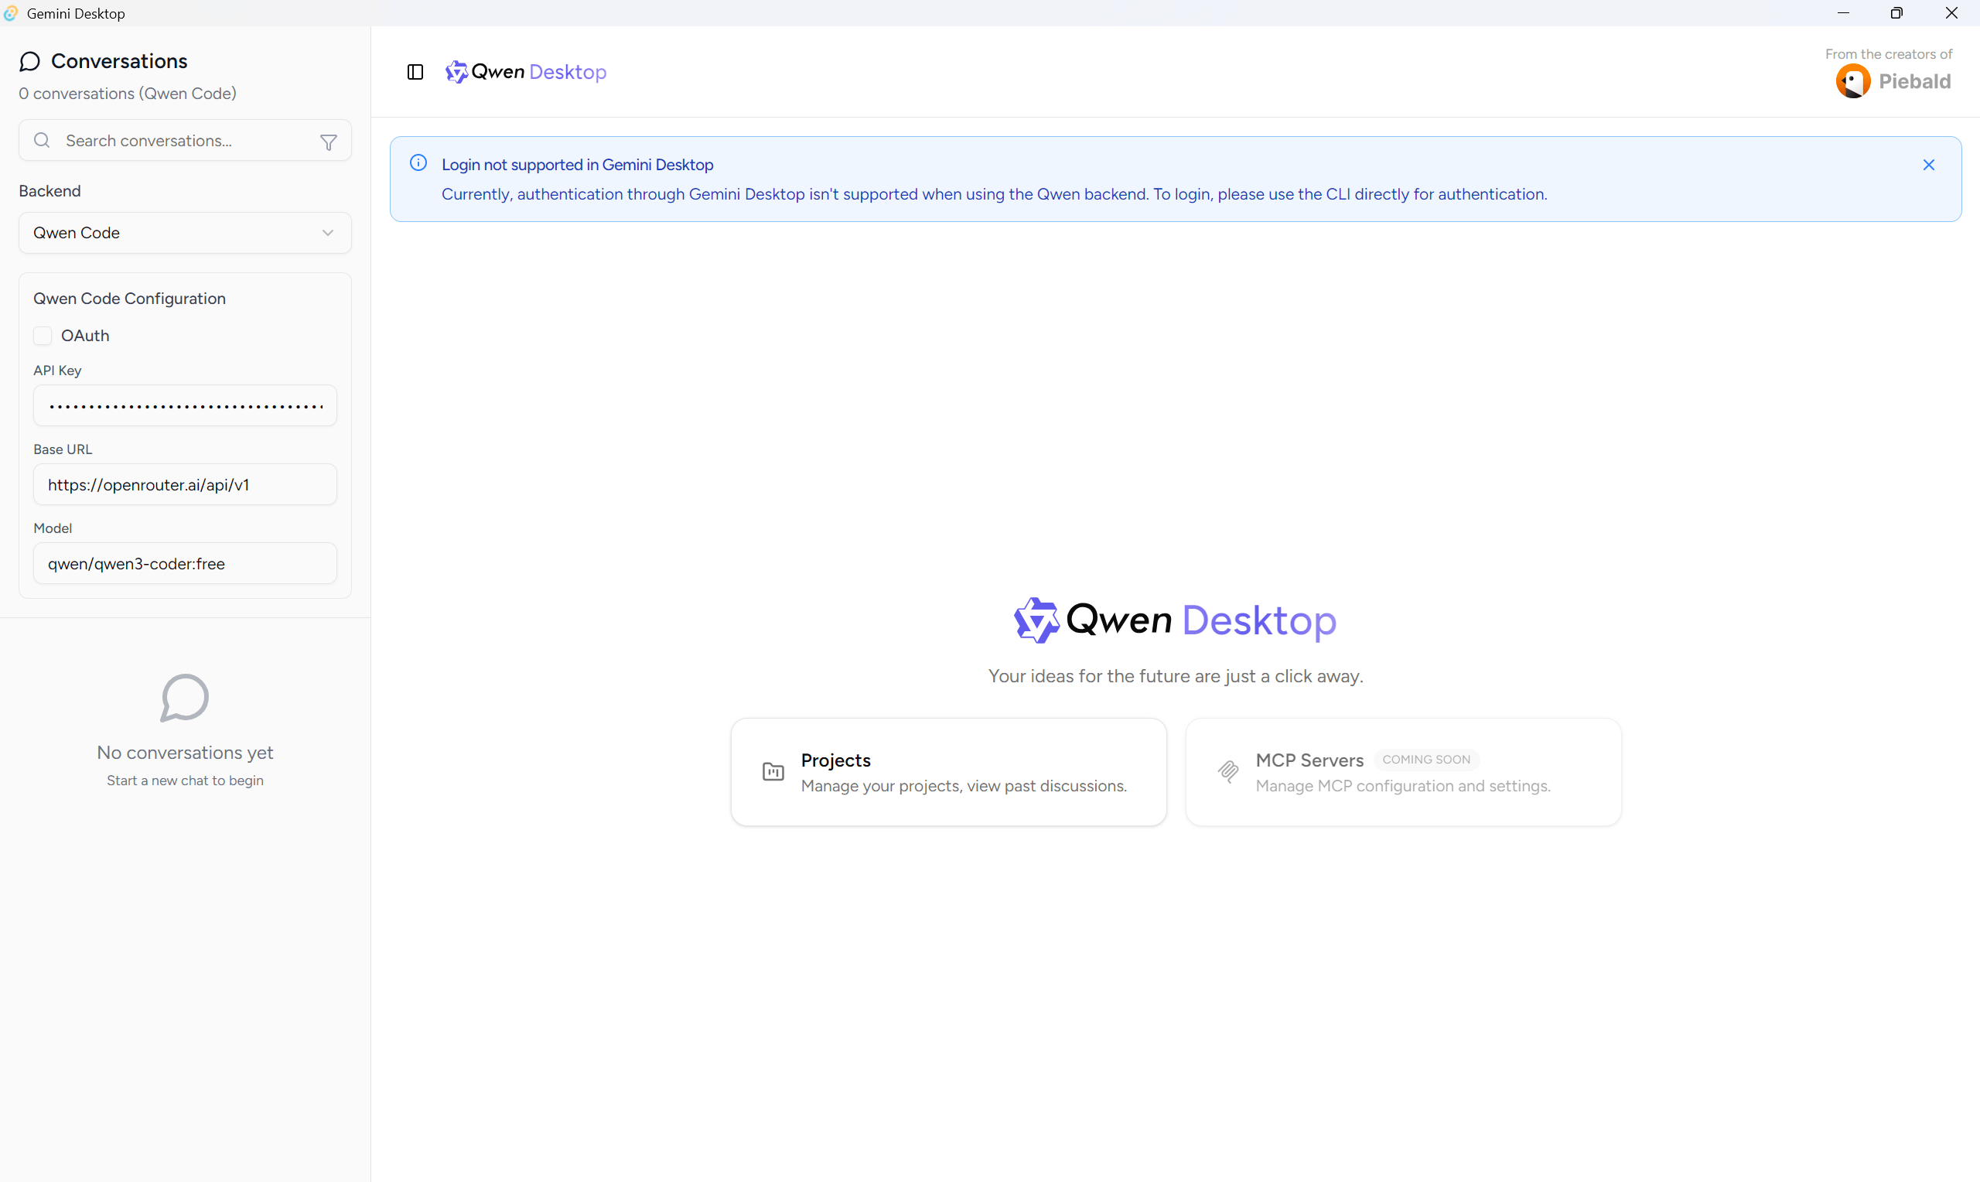
Task: Toggle the sidebar panel icon
Action: (x=415, y=72)
